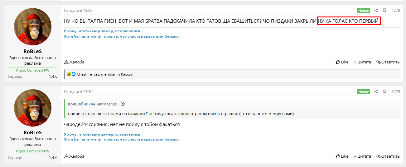Click share icon on post #279
Viewport: 406px width, 167px height.
376,92
